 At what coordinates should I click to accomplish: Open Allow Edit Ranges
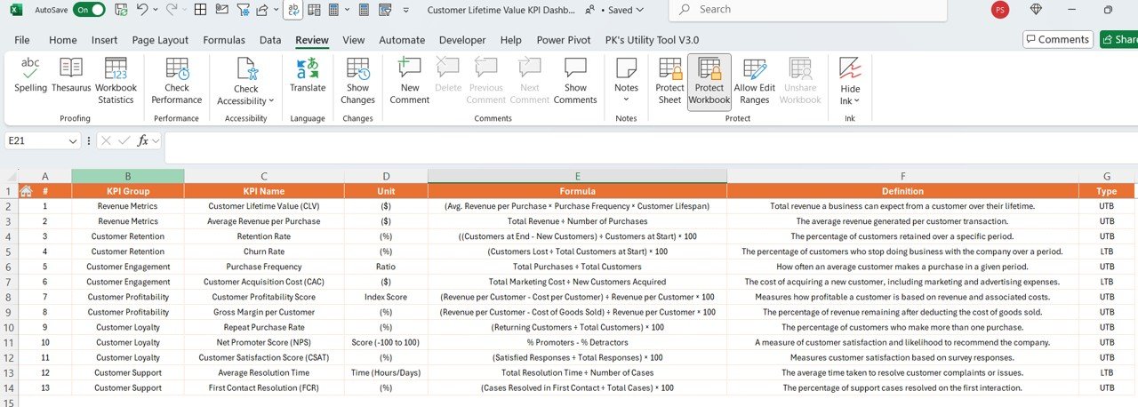pos(754,80)
